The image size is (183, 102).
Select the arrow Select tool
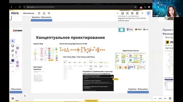point(13,41)
